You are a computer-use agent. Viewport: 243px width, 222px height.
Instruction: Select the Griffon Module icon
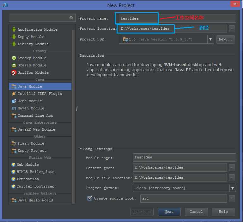tap(14, 72)
